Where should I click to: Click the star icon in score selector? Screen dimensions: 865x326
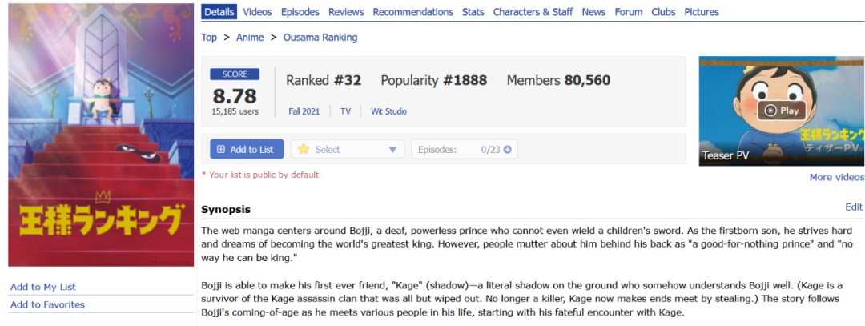tap(304, 149)
